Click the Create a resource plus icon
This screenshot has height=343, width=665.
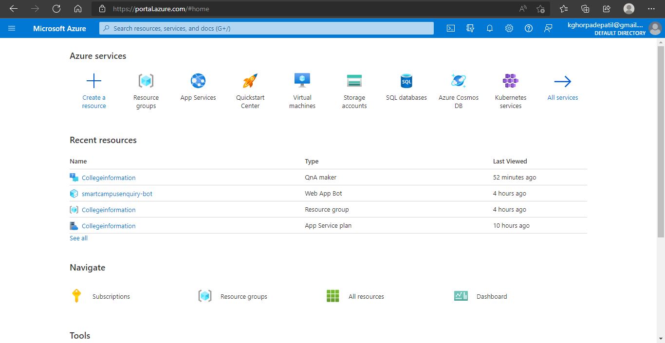click(94, 81)
